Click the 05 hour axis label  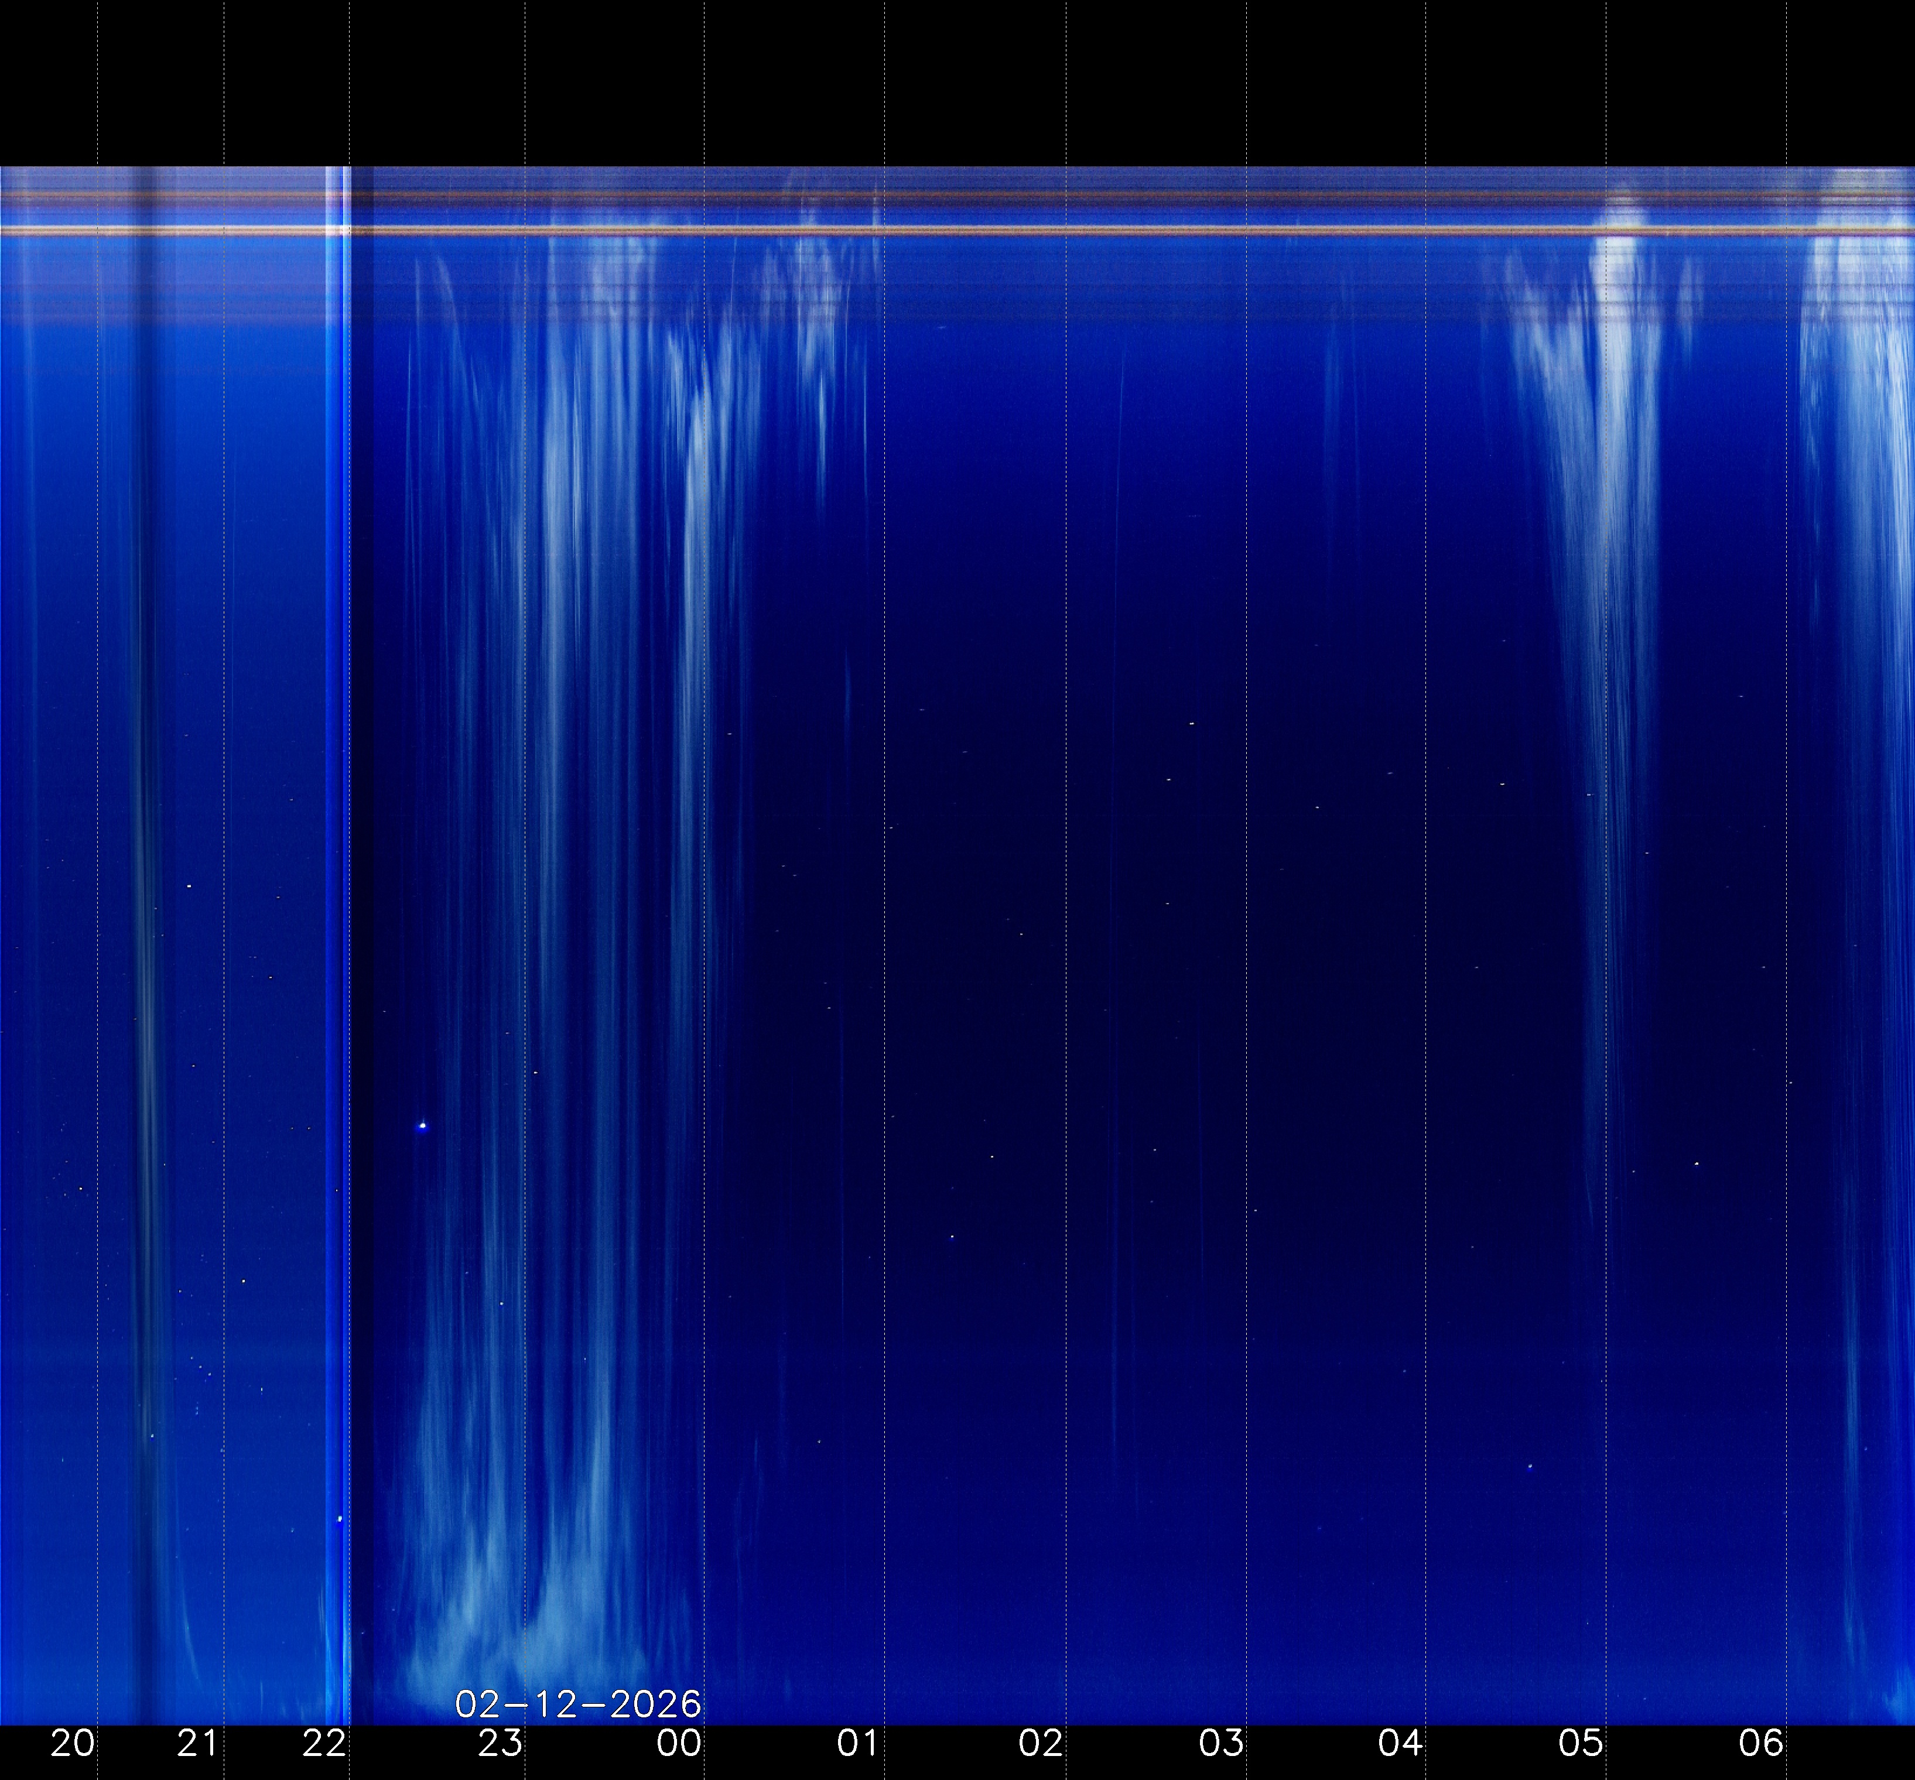1581,1743
